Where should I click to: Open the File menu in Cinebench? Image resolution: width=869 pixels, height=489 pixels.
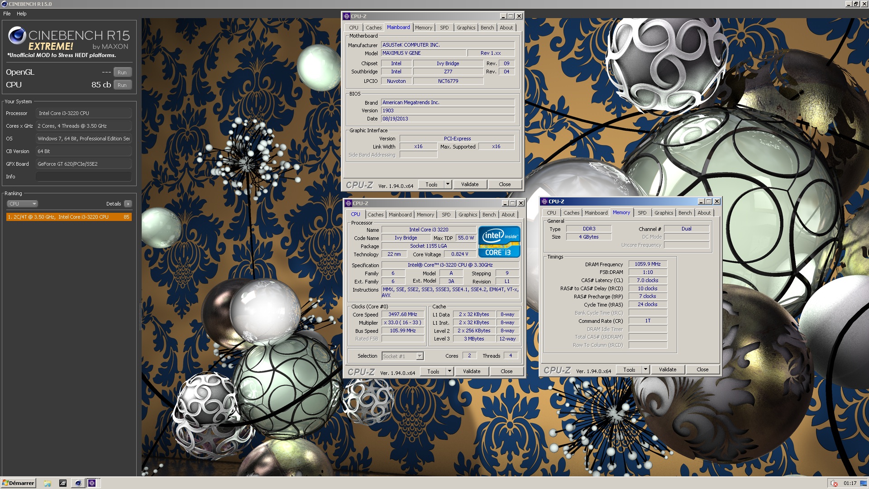coord(7,14)
